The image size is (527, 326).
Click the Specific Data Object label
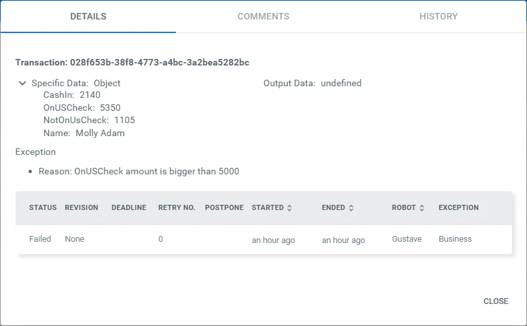click(x=76, y=83)
